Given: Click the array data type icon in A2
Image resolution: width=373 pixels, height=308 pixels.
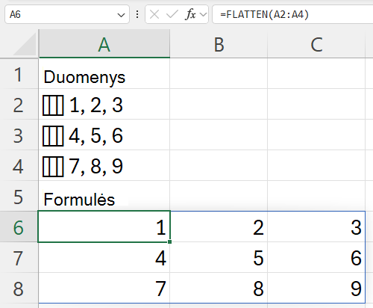Looking at the screenshot, I should coord(53,105).
